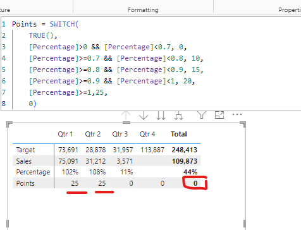The height and width of the screenshot is (230, 301).
Task: Click the 108% percentage cell
Action: click(x=97, y=172)
